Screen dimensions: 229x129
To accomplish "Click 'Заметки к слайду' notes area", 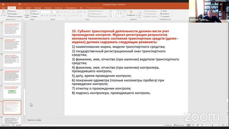I will (34, 120).
